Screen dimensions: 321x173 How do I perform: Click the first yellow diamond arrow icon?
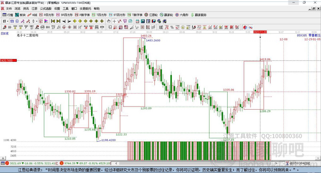[75, 21]
